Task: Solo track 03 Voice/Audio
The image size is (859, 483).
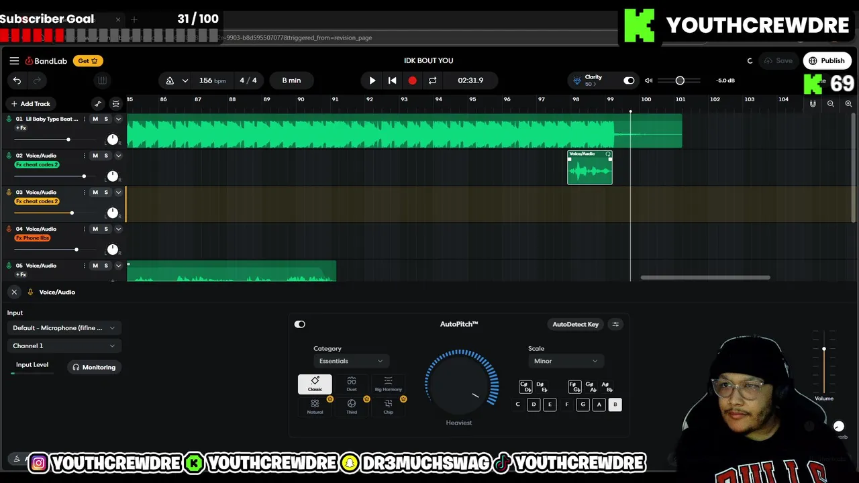Action: [106, 192]
